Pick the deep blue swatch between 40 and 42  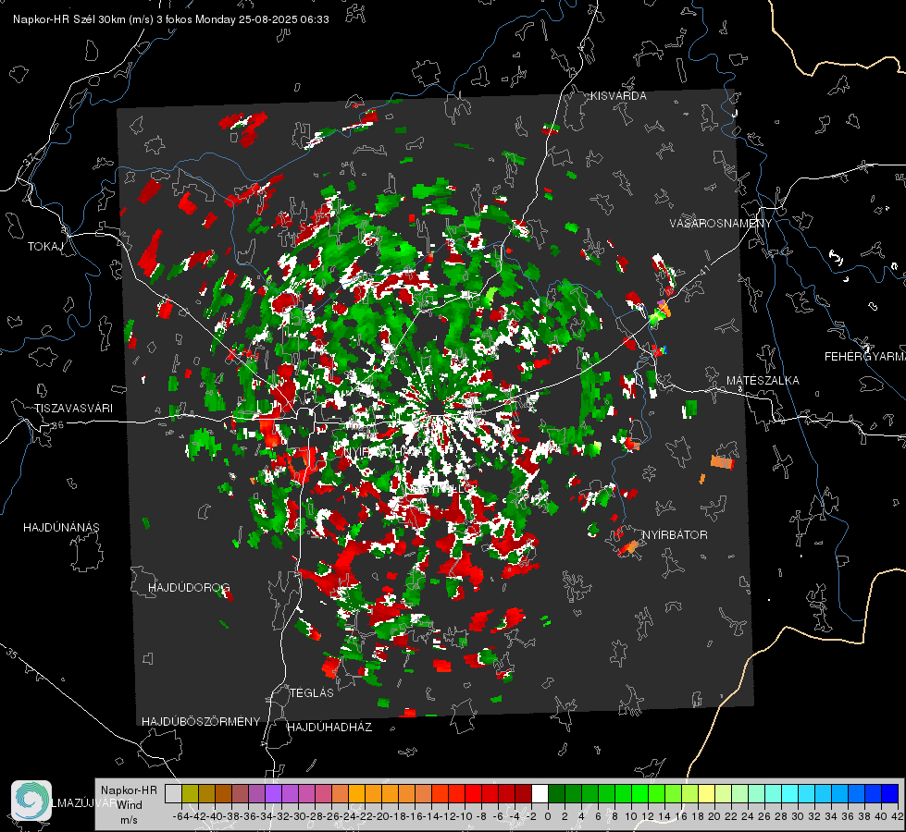(889, 793)
